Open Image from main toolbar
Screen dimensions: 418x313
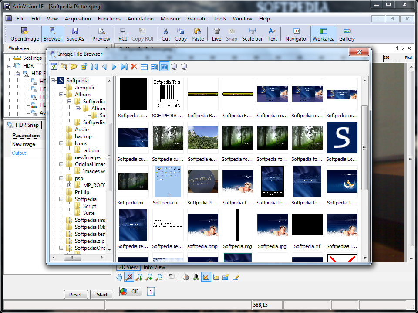24,34
